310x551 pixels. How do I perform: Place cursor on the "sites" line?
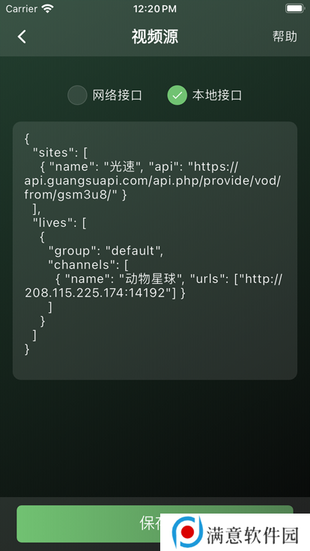click(60, 153)
